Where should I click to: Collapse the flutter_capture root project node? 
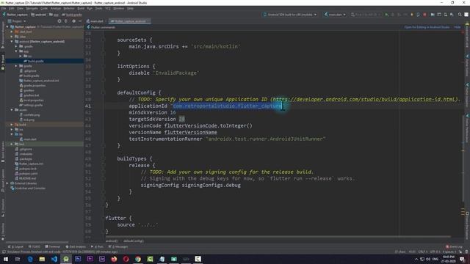(x=7, y=26)
